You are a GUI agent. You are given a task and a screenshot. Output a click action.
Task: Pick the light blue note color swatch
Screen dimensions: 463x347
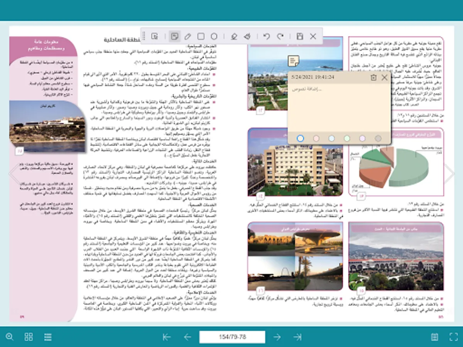[x=331, y=138]
